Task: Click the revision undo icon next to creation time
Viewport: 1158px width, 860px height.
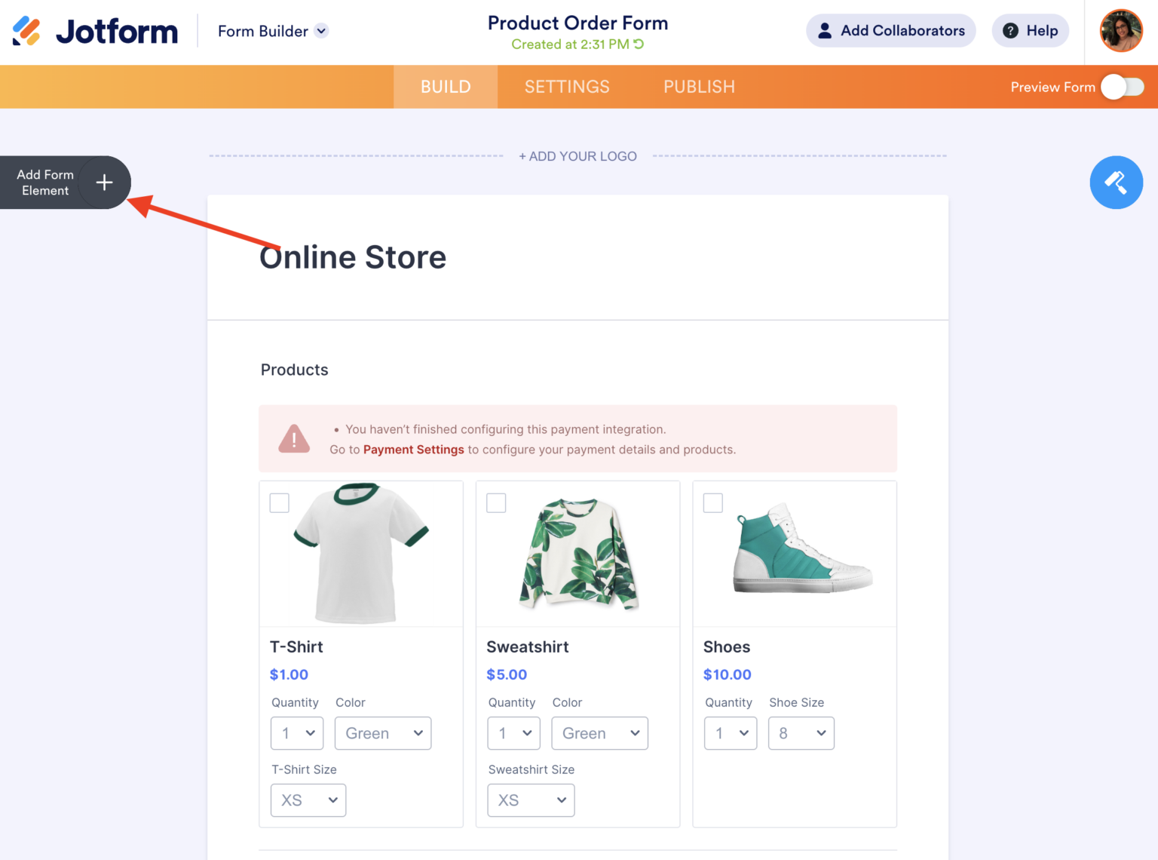Action: (638, 44)
